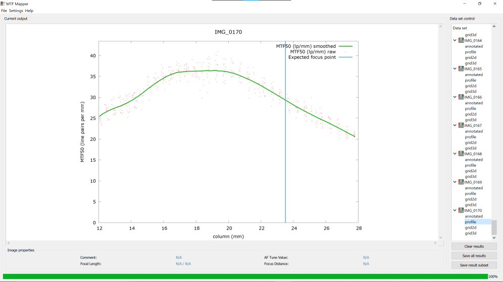Select grid2d under IMG_0170
The image size is (503, 282).
point(471,228)
